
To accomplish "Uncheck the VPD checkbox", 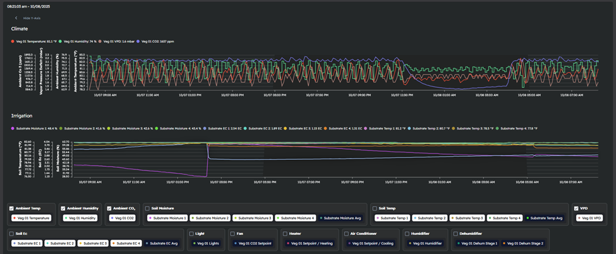I will (x=576, y=208).
